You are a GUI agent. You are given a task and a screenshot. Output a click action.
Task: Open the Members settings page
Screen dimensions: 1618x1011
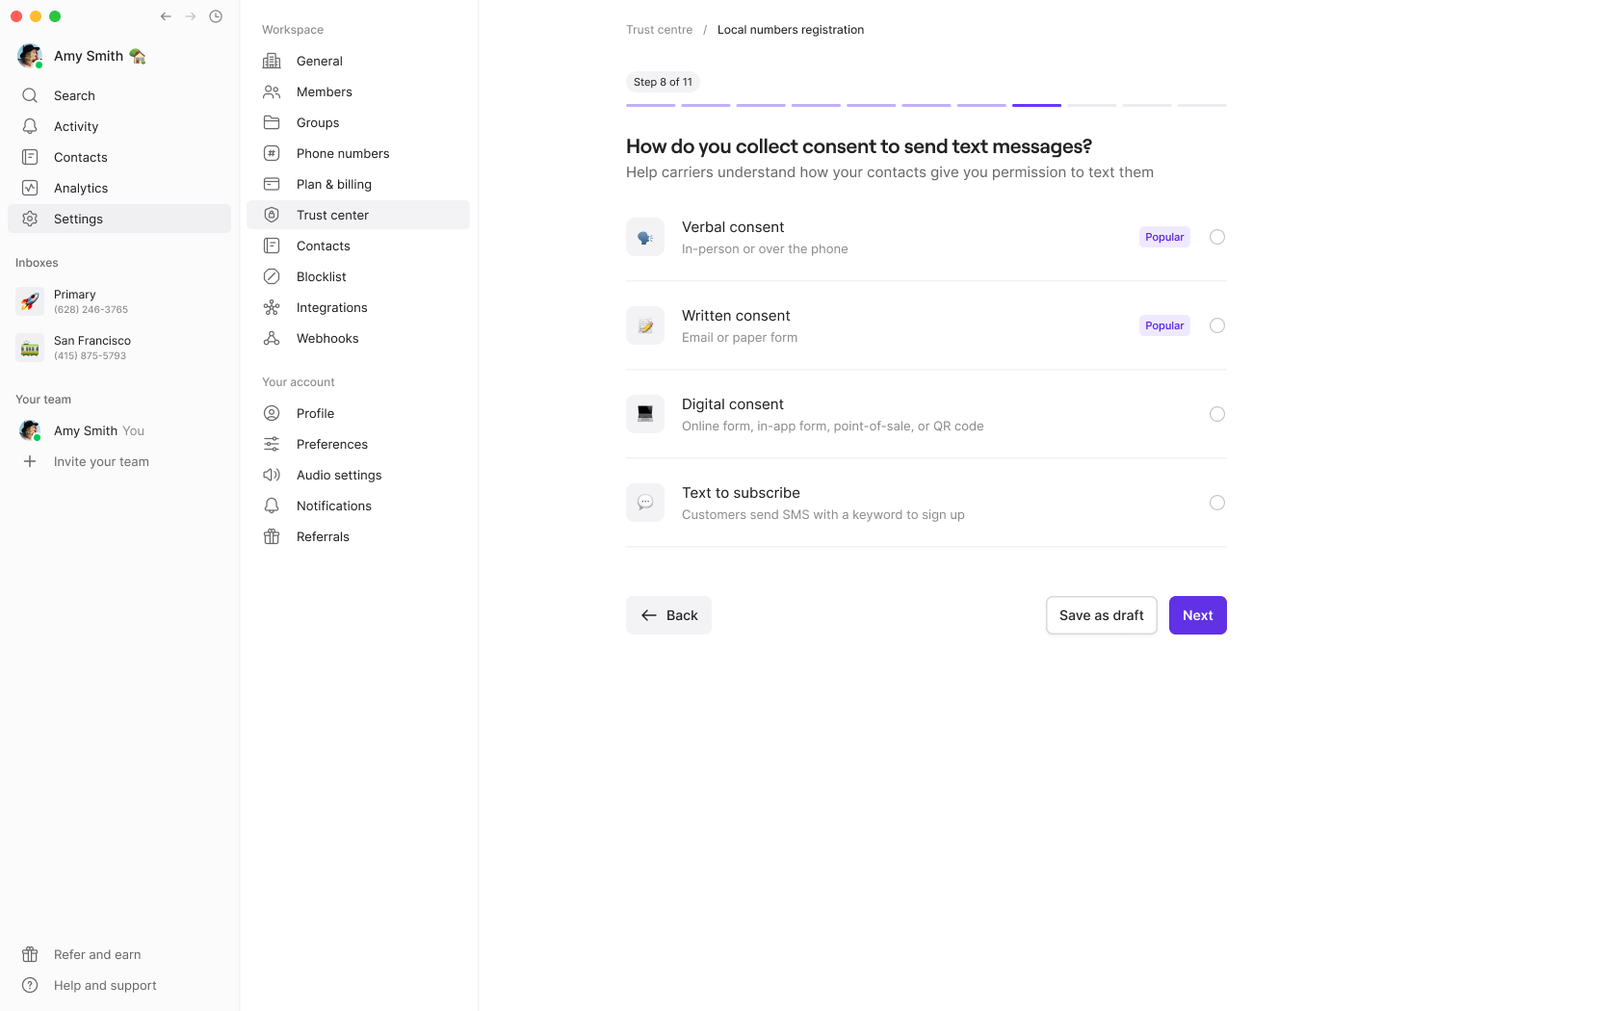(358, 91)
